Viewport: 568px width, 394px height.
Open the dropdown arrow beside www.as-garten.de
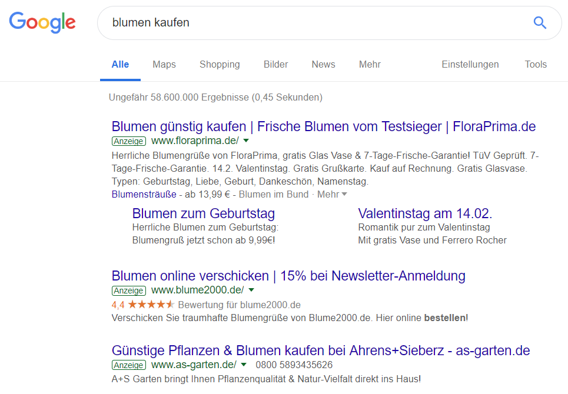pyautogui.click(x=244, y=365)
